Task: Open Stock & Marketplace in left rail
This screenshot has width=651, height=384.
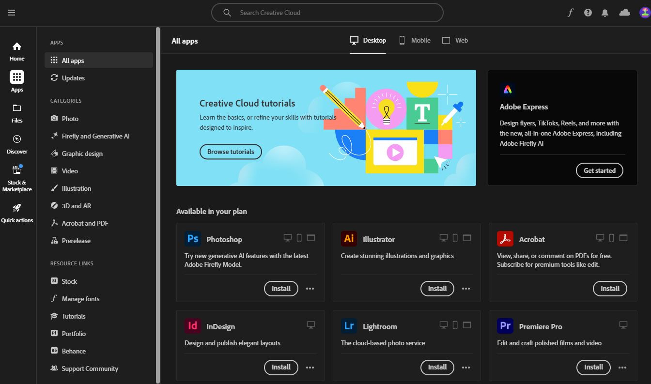Action: pos(17,177)
